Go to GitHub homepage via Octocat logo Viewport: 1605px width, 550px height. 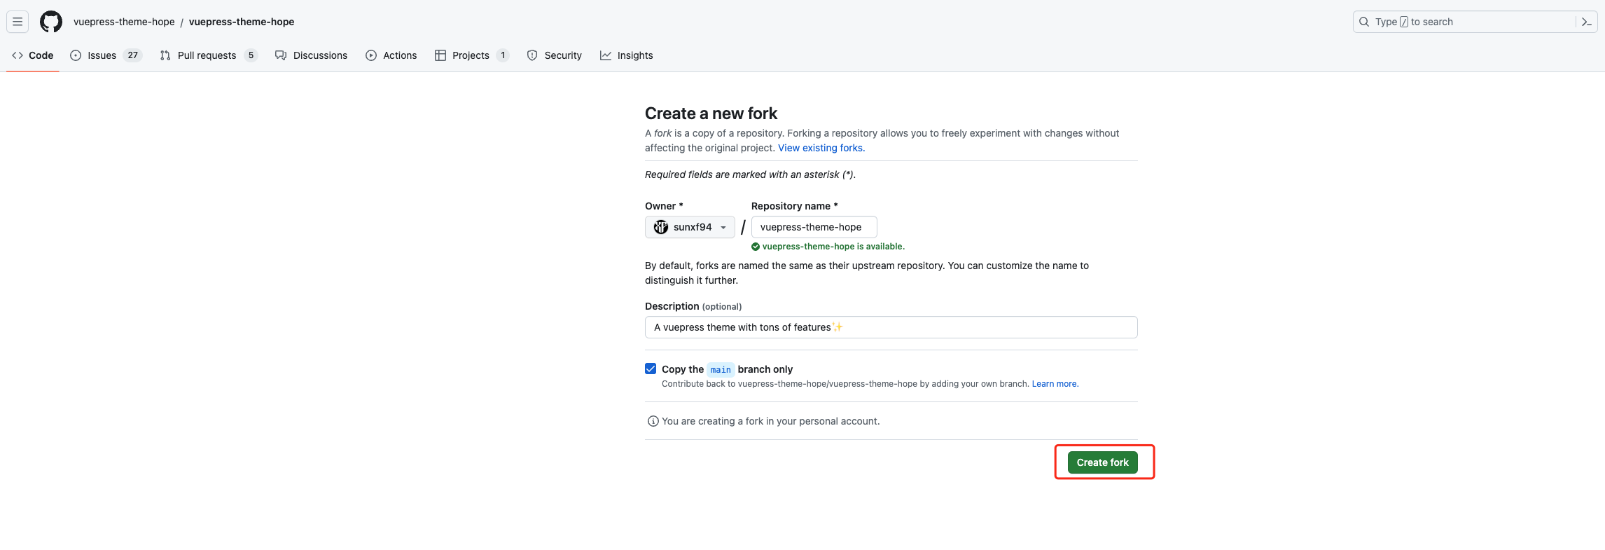[x=51, y=22]
